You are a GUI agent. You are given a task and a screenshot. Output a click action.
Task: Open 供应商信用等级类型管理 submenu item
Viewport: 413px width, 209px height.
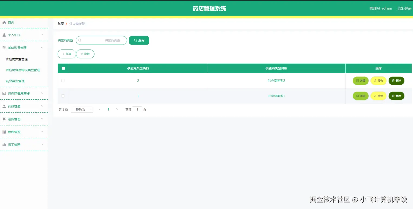point(23,70)
